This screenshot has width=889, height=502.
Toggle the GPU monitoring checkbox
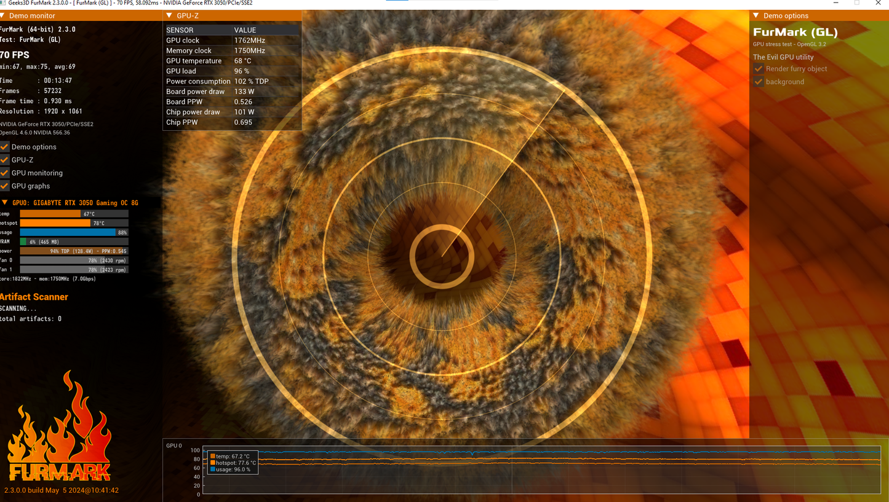(x=5, y=173)
